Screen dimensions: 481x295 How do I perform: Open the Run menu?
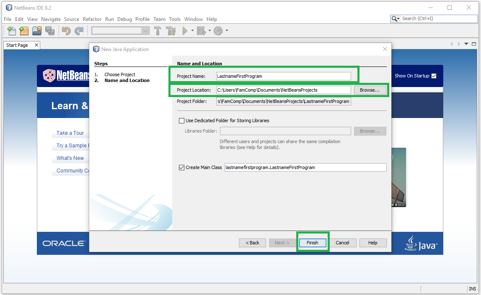tap(109, 19)
